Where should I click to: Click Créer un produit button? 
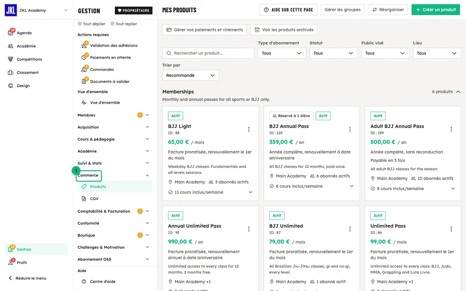[435, 10]
